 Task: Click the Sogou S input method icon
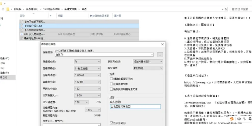[232, 119]
